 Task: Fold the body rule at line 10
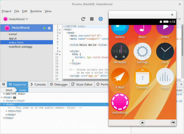click(x=60, y=55)
